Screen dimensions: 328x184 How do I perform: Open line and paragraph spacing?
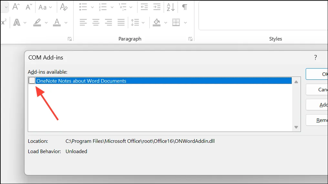135,22
